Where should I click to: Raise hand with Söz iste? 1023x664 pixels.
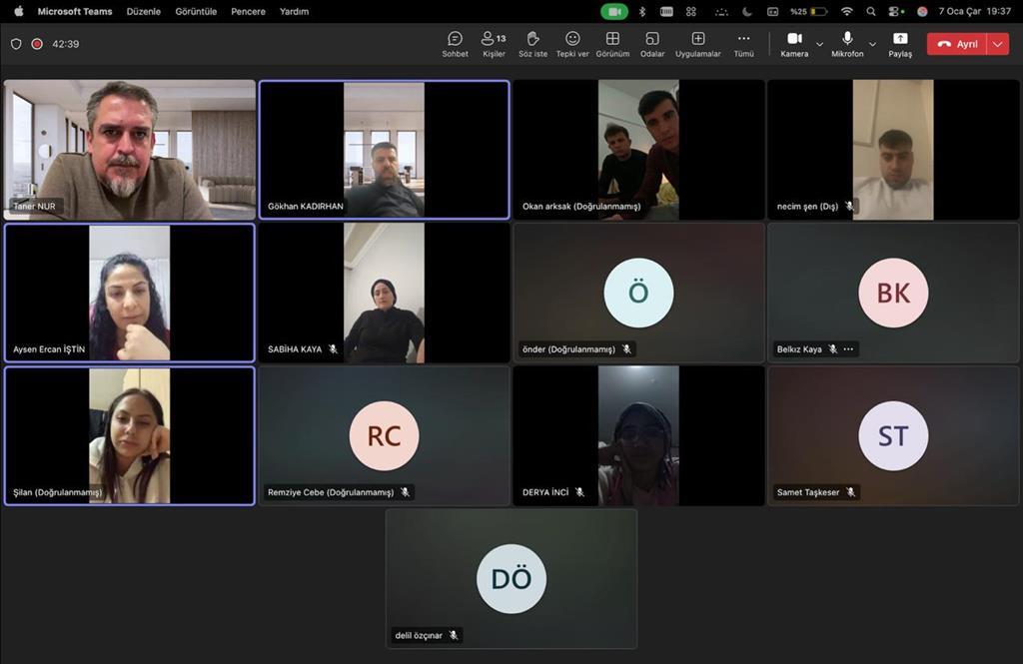pos(532,44)
